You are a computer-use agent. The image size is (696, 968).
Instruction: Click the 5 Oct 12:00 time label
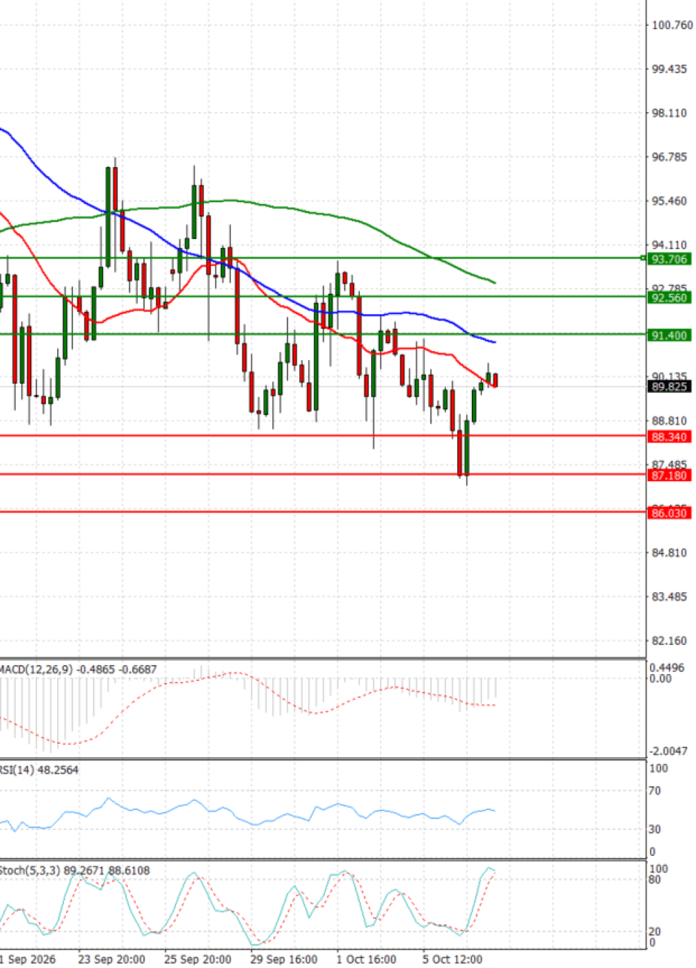[x=452, y=959]
